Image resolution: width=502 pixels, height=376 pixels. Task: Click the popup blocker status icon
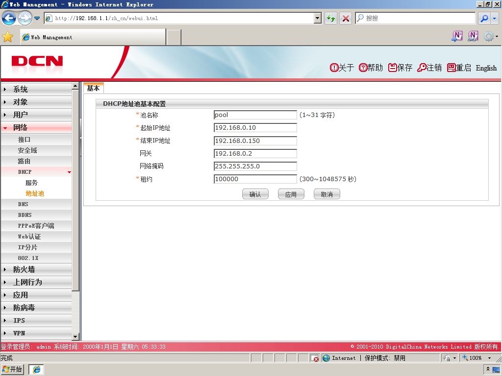coord(315,358)
